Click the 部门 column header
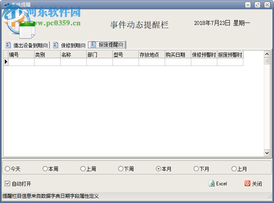The width and height of the screenshot is (274, 203). 100,55
